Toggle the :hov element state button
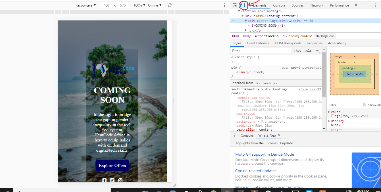The image size is (381, 192). 297,50
